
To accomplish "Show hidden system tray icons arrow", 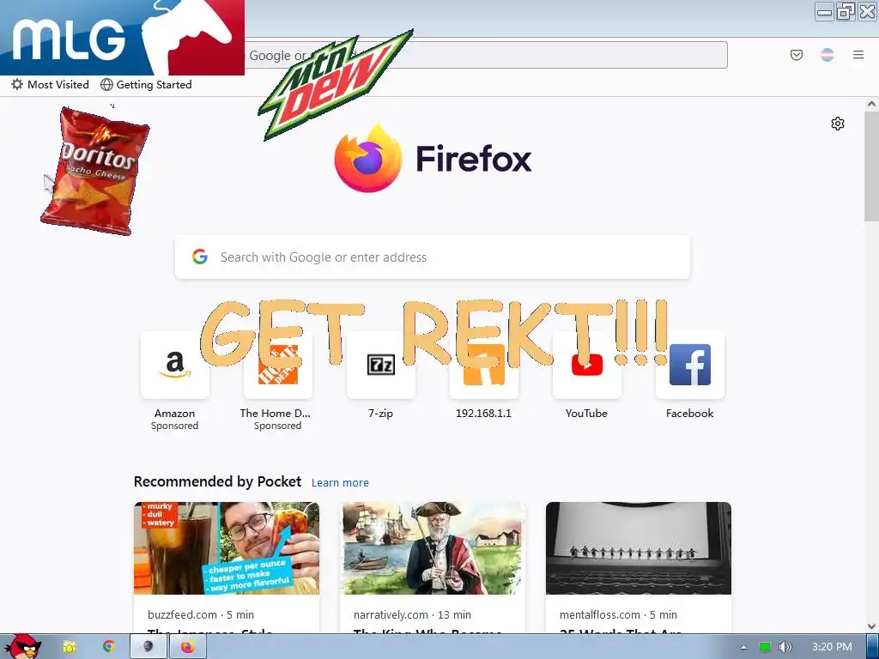I will click(744, 647).
